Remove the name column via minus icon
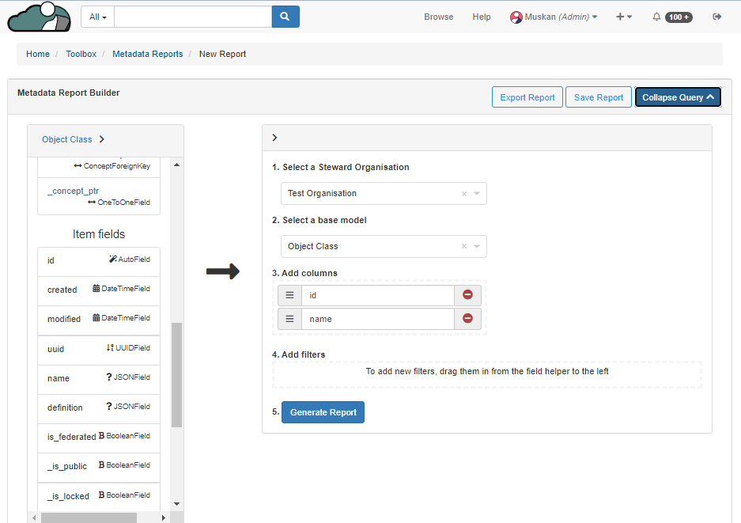 tap(467, 319)
